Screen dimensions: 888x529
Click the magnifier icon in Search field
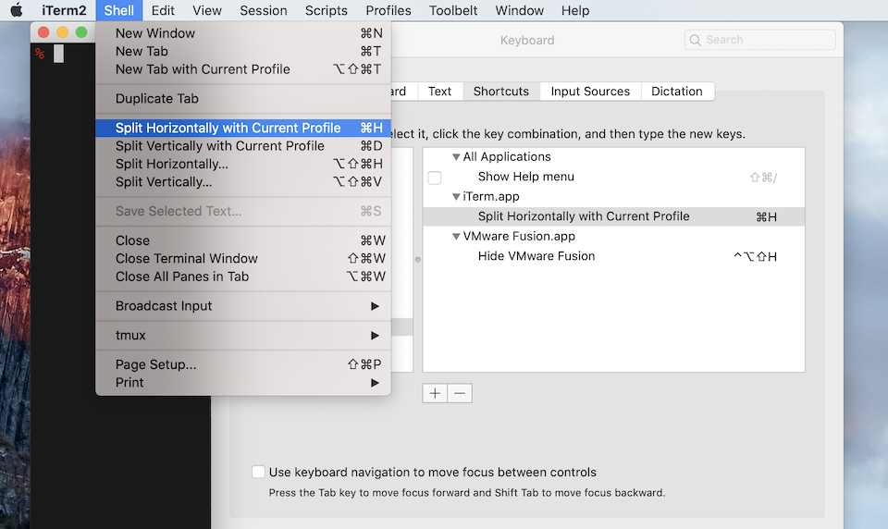(696, 40)
